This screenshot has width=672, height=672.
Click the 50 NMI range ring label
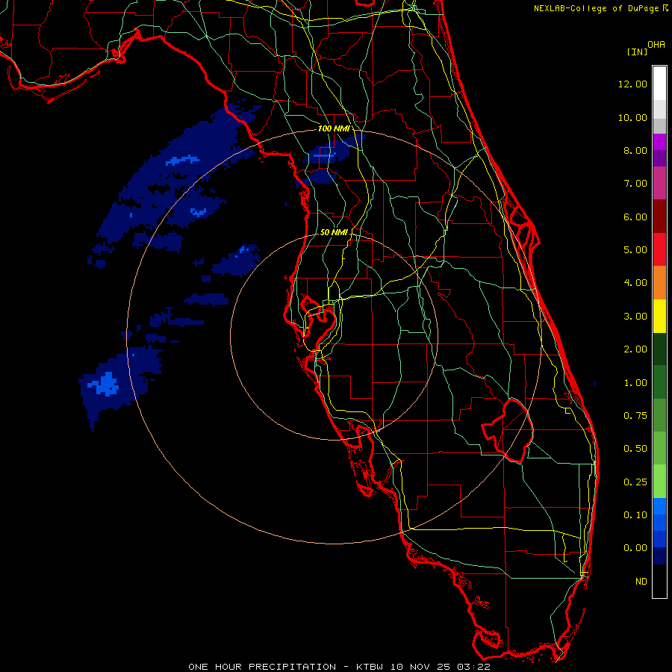pyautogui.click(x=334, y=232)
